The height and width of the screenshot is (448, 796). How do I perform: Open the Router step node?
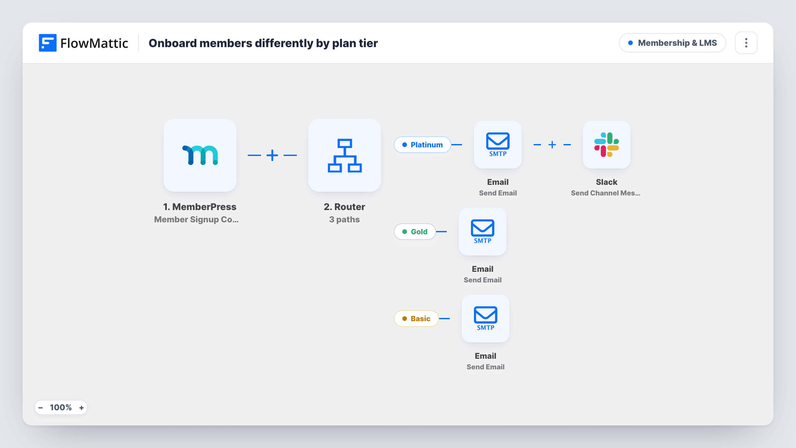coord(345,155)
